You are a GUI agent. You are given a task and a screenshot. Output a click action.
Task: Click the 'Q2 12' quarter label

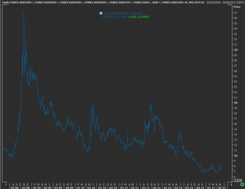[178, 188]
